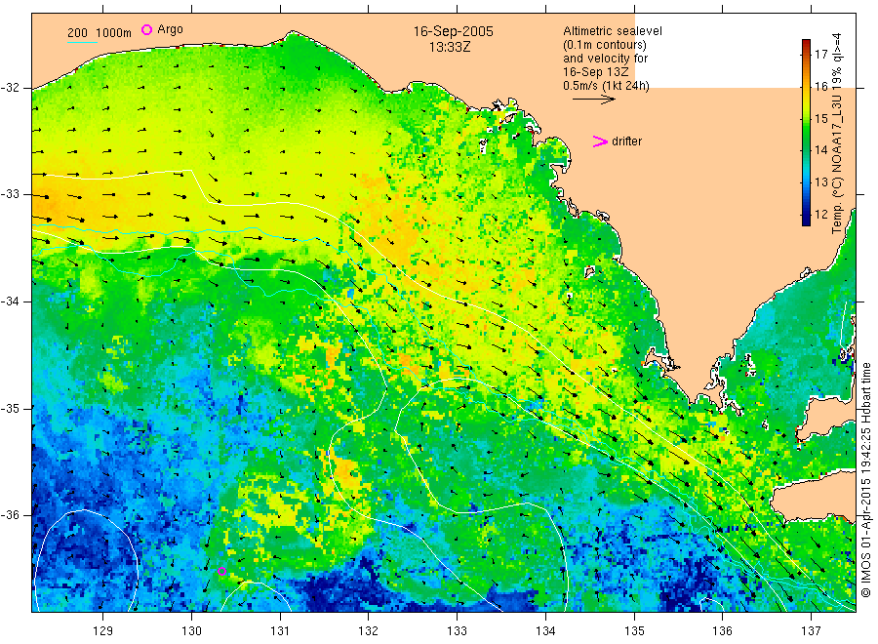Image resolution: width=878 pixels, height=644 pixels.
Task: Click the '16-Sep 13Z' text line
Action: (x=596, y=72)
